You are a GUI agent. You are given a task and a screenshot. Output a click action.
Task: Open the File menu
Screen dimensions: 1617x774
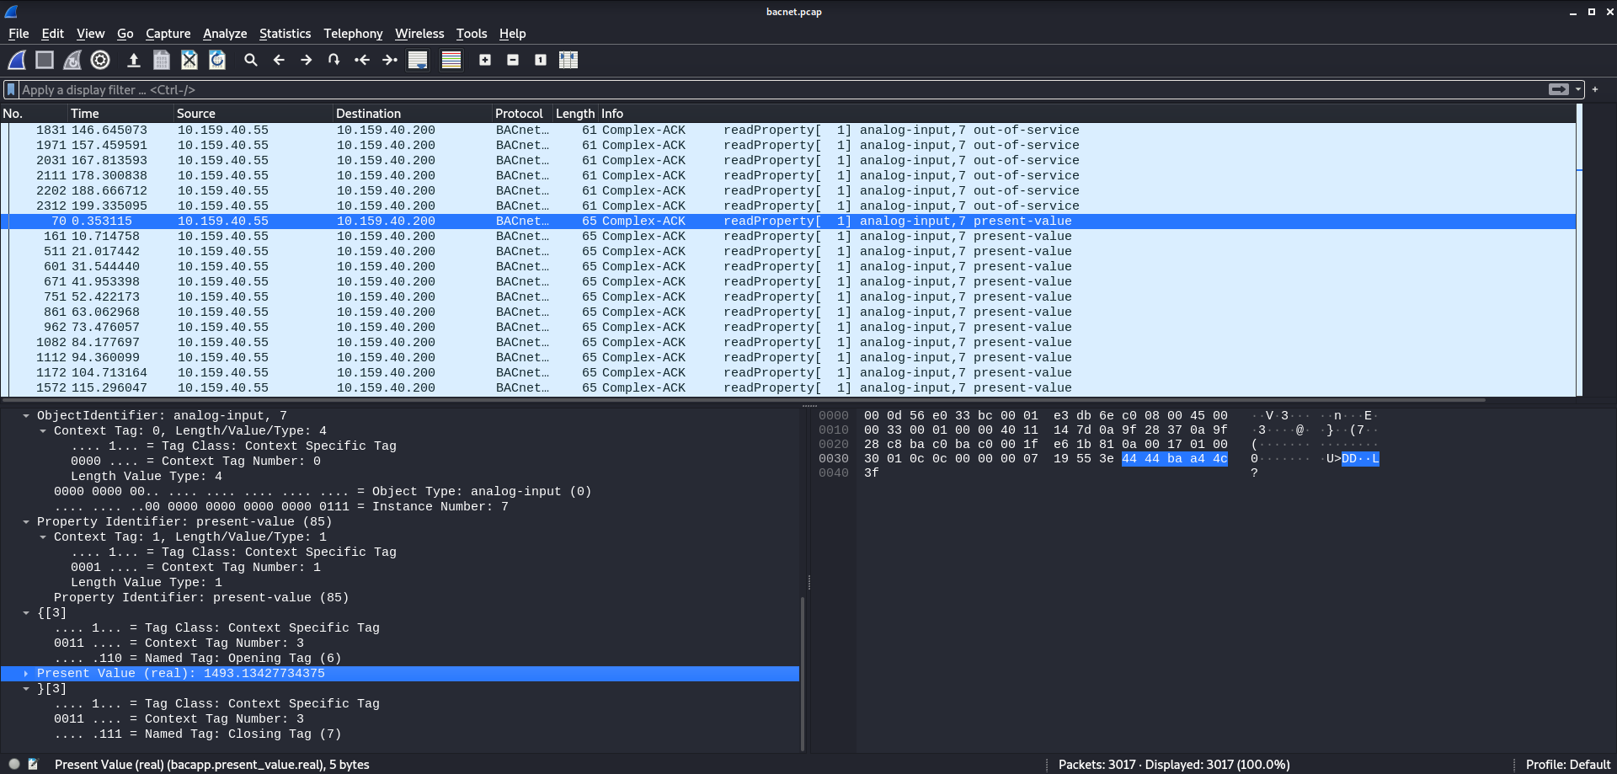pos(19,34)
